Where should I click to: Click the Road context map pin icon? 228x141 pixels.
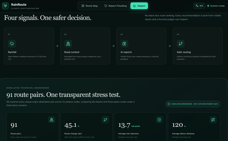(x=68, y=44)
